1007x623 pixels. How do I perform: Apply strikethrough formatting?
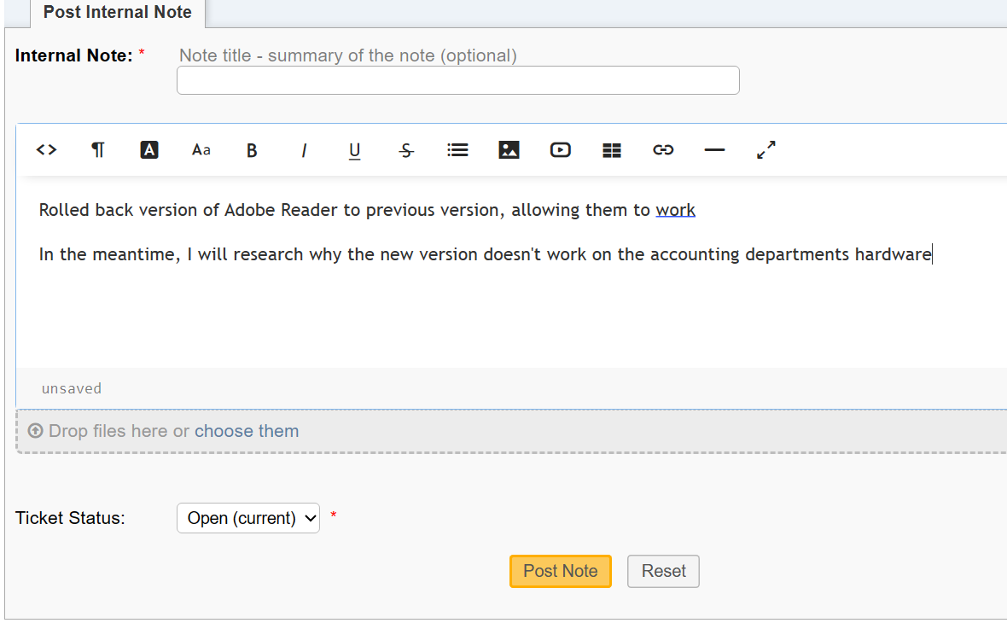pyautogui.click(x=405, y=149)
